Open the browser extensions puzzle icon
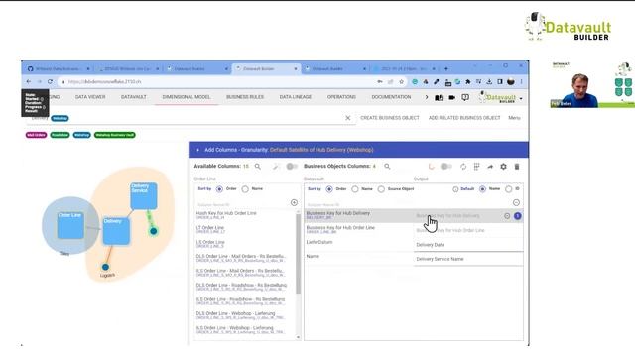This screenshot has width=635, height=357. coord(468,81)
